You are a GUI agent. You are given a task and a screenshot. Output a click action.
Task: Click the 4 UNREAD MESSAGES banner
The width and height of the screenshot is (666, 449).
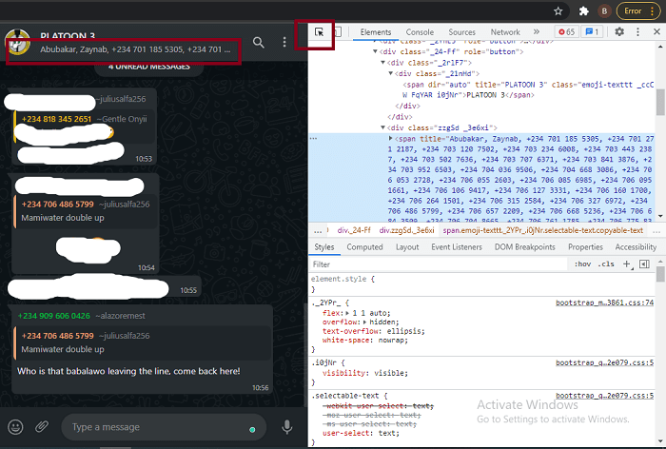point(148,67)
